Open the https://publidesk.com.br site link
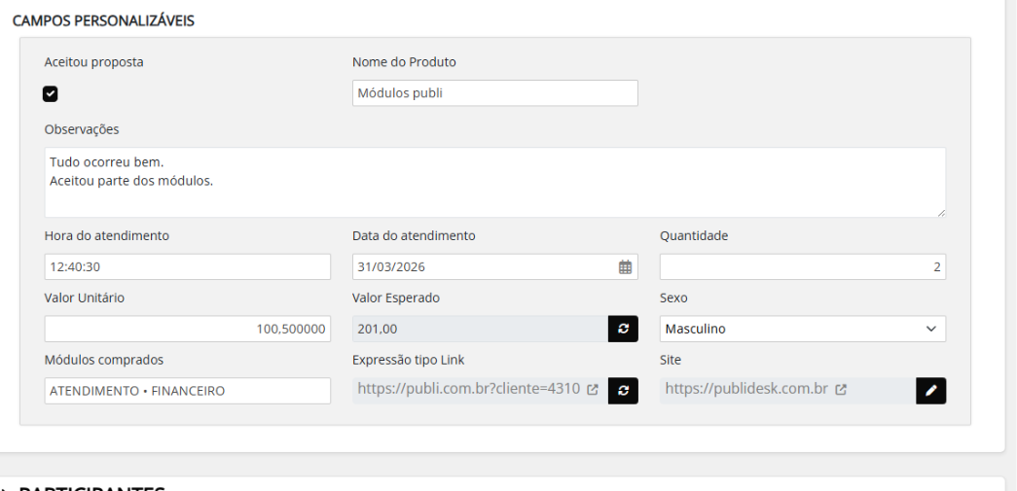This screenshot has width=1017, height=491. point(745,389)
